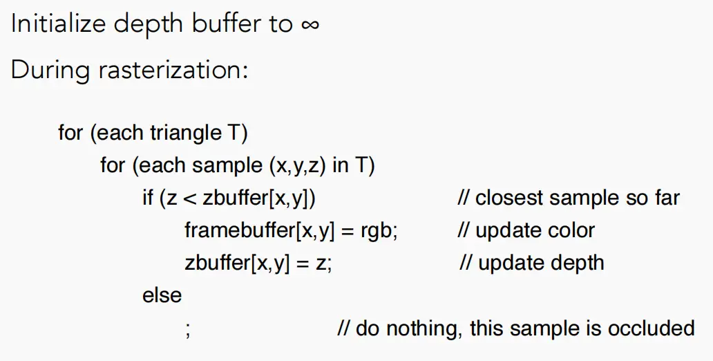The width and height of the screenshot is (713, 361).
Task: Click the word "framebuffer" in the code
Action: tap(240, 230)
